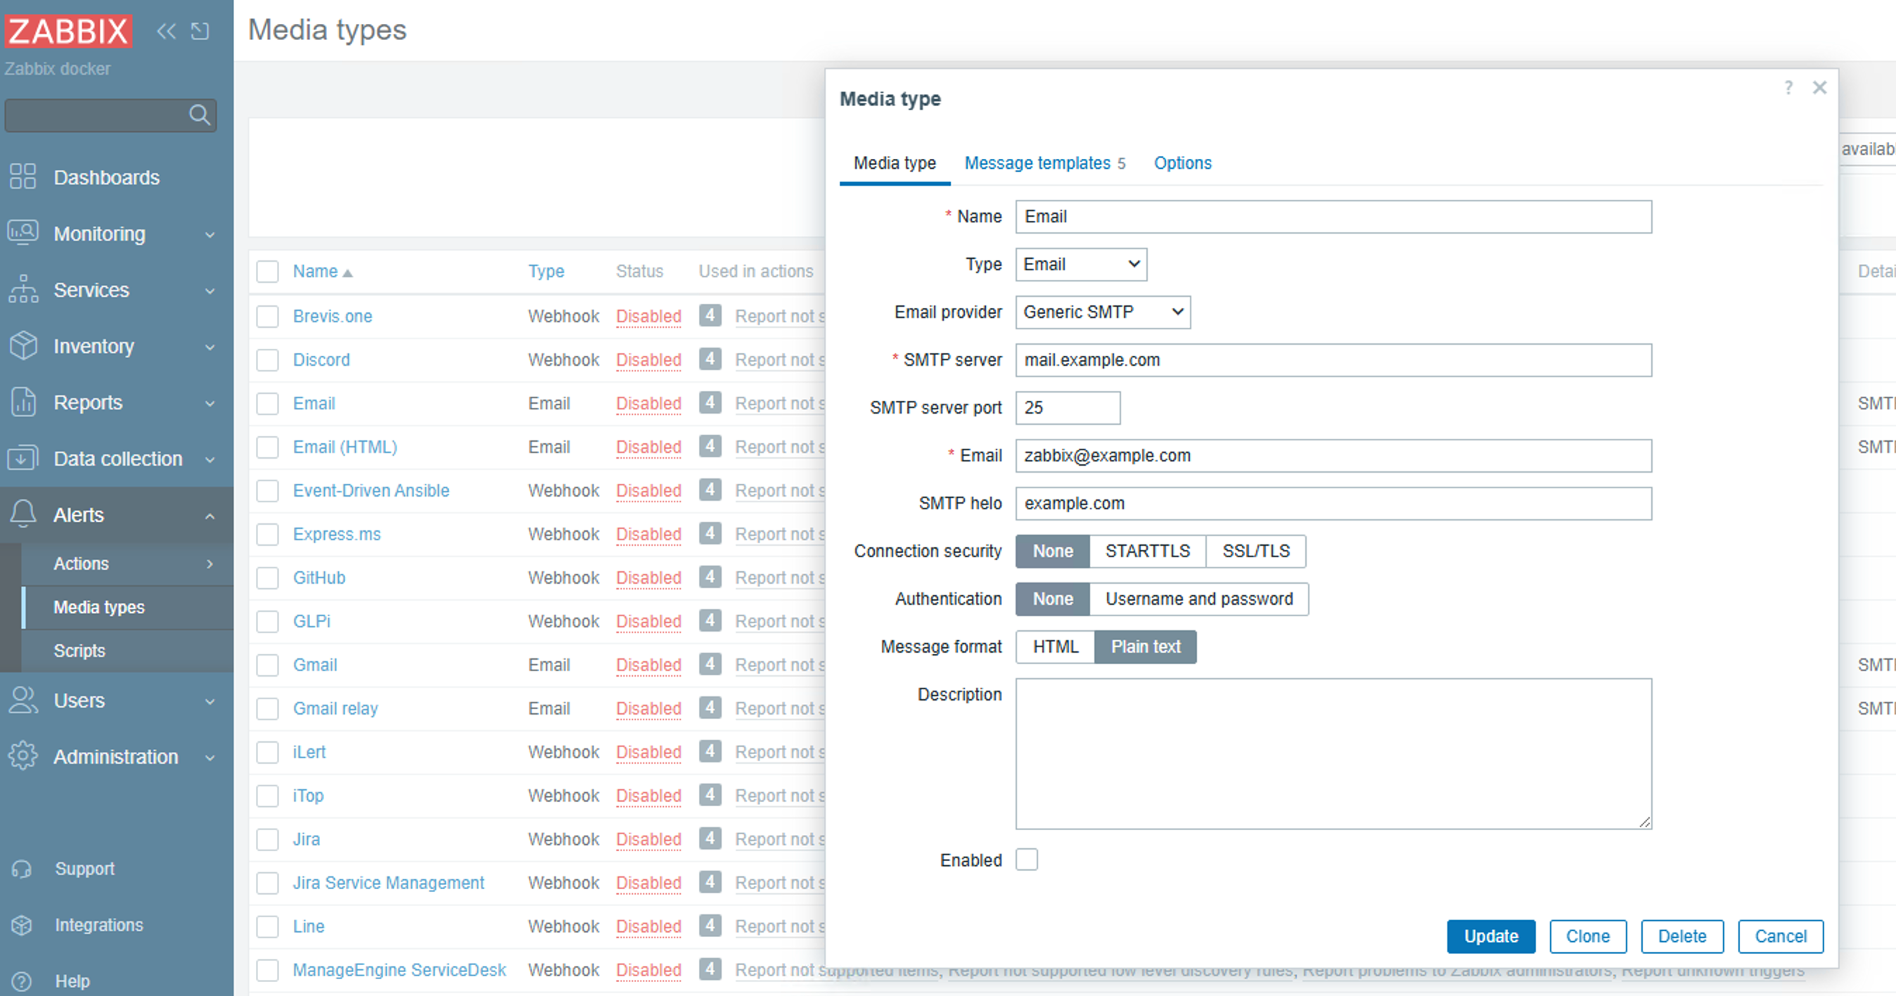Open Dashboards from sidebar icon

pyautogui.click(x=23, y=177)
